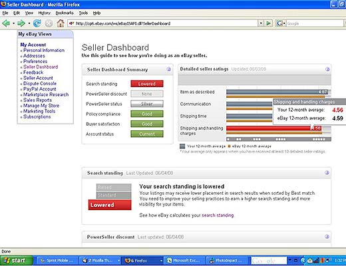Open the History menu
This screenshot has height=266, width=346.
(45, 13)
